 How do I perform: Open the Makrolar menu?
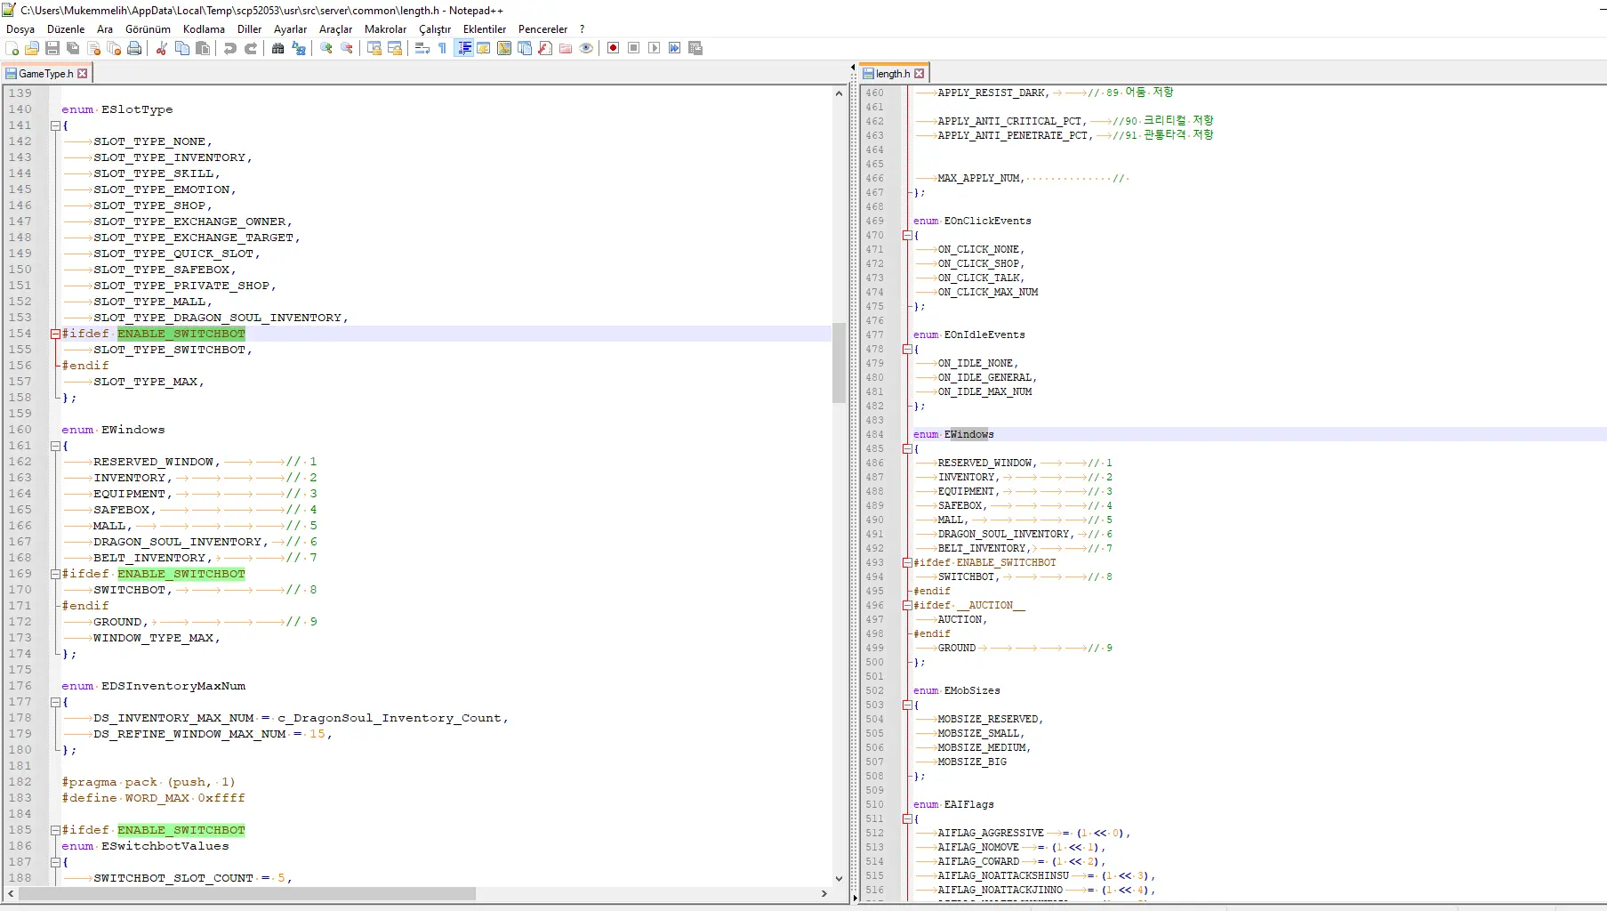385,29
